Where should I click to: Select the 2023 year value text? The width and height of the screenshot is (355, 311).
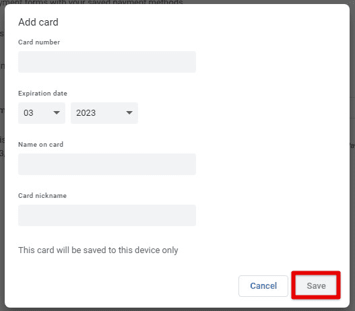coord(86,113)
